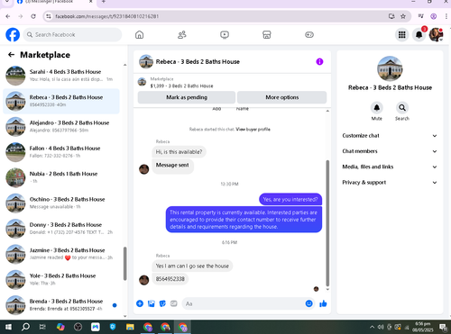The image size is (451, 334).
Task: Click the header listing avatar beside Rebeca title
Action: [x=146, y=61]
